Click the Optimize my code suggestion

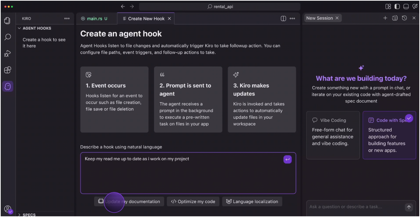[x=193, y=202]
